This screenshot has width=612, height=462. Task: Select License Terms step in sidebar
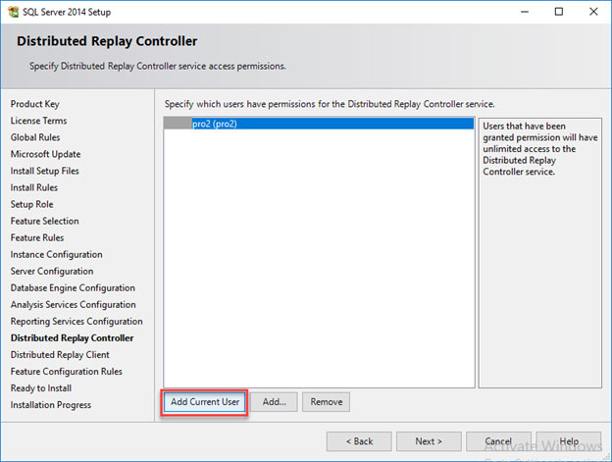[38, 121]
